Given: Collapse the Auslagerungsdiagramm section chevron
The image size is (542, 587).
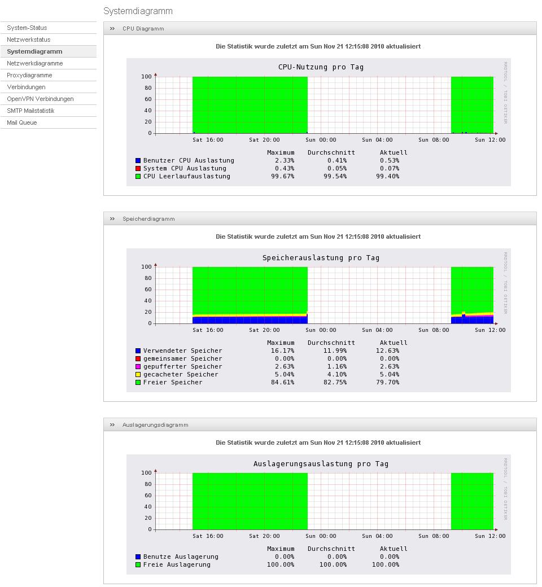Looking at the screenshot, I should click(112, 425).
